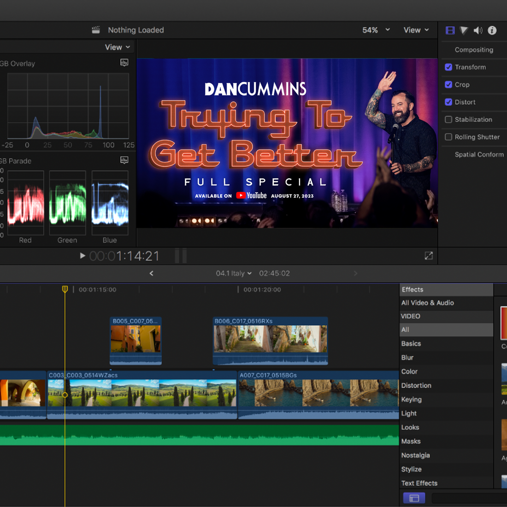Click the effects browser layout icon
Image resolution: width=507 pixels, height=507 pixels.
point(414,498)
